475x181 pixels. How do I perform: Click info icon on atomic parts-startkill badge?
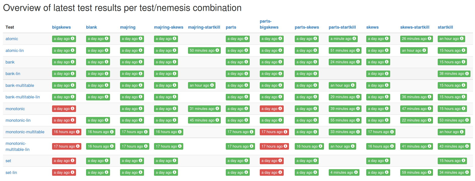click(354, 39)
